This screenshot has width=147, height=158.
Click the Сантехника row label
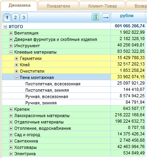[26, 141]
